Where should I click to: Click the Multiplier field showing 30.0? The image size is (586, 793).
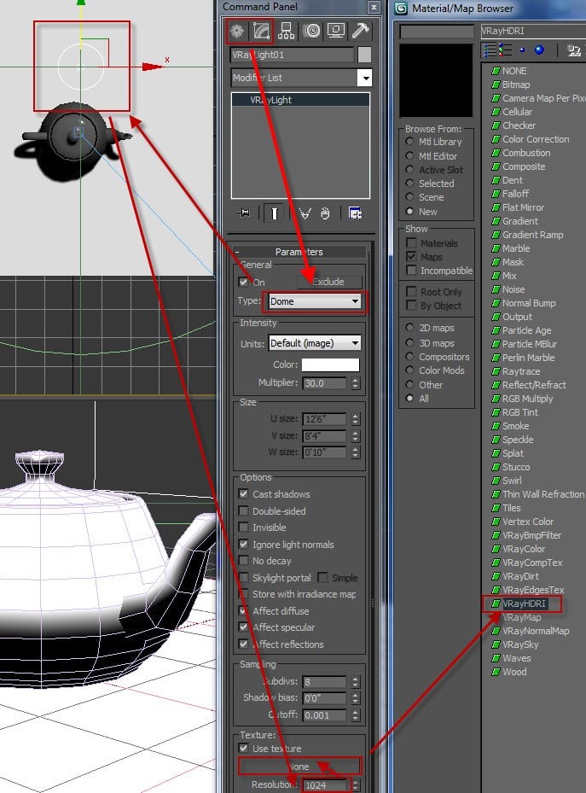pos(324,383)
